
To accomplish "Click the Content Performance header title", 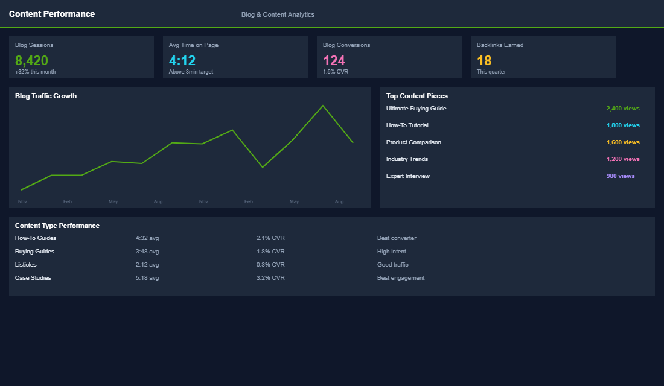I will click(x=52, y=13).
